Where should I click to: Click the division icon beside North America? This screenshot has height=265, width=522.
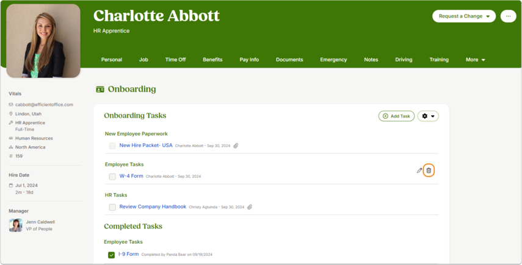click(x=11, y=147)
